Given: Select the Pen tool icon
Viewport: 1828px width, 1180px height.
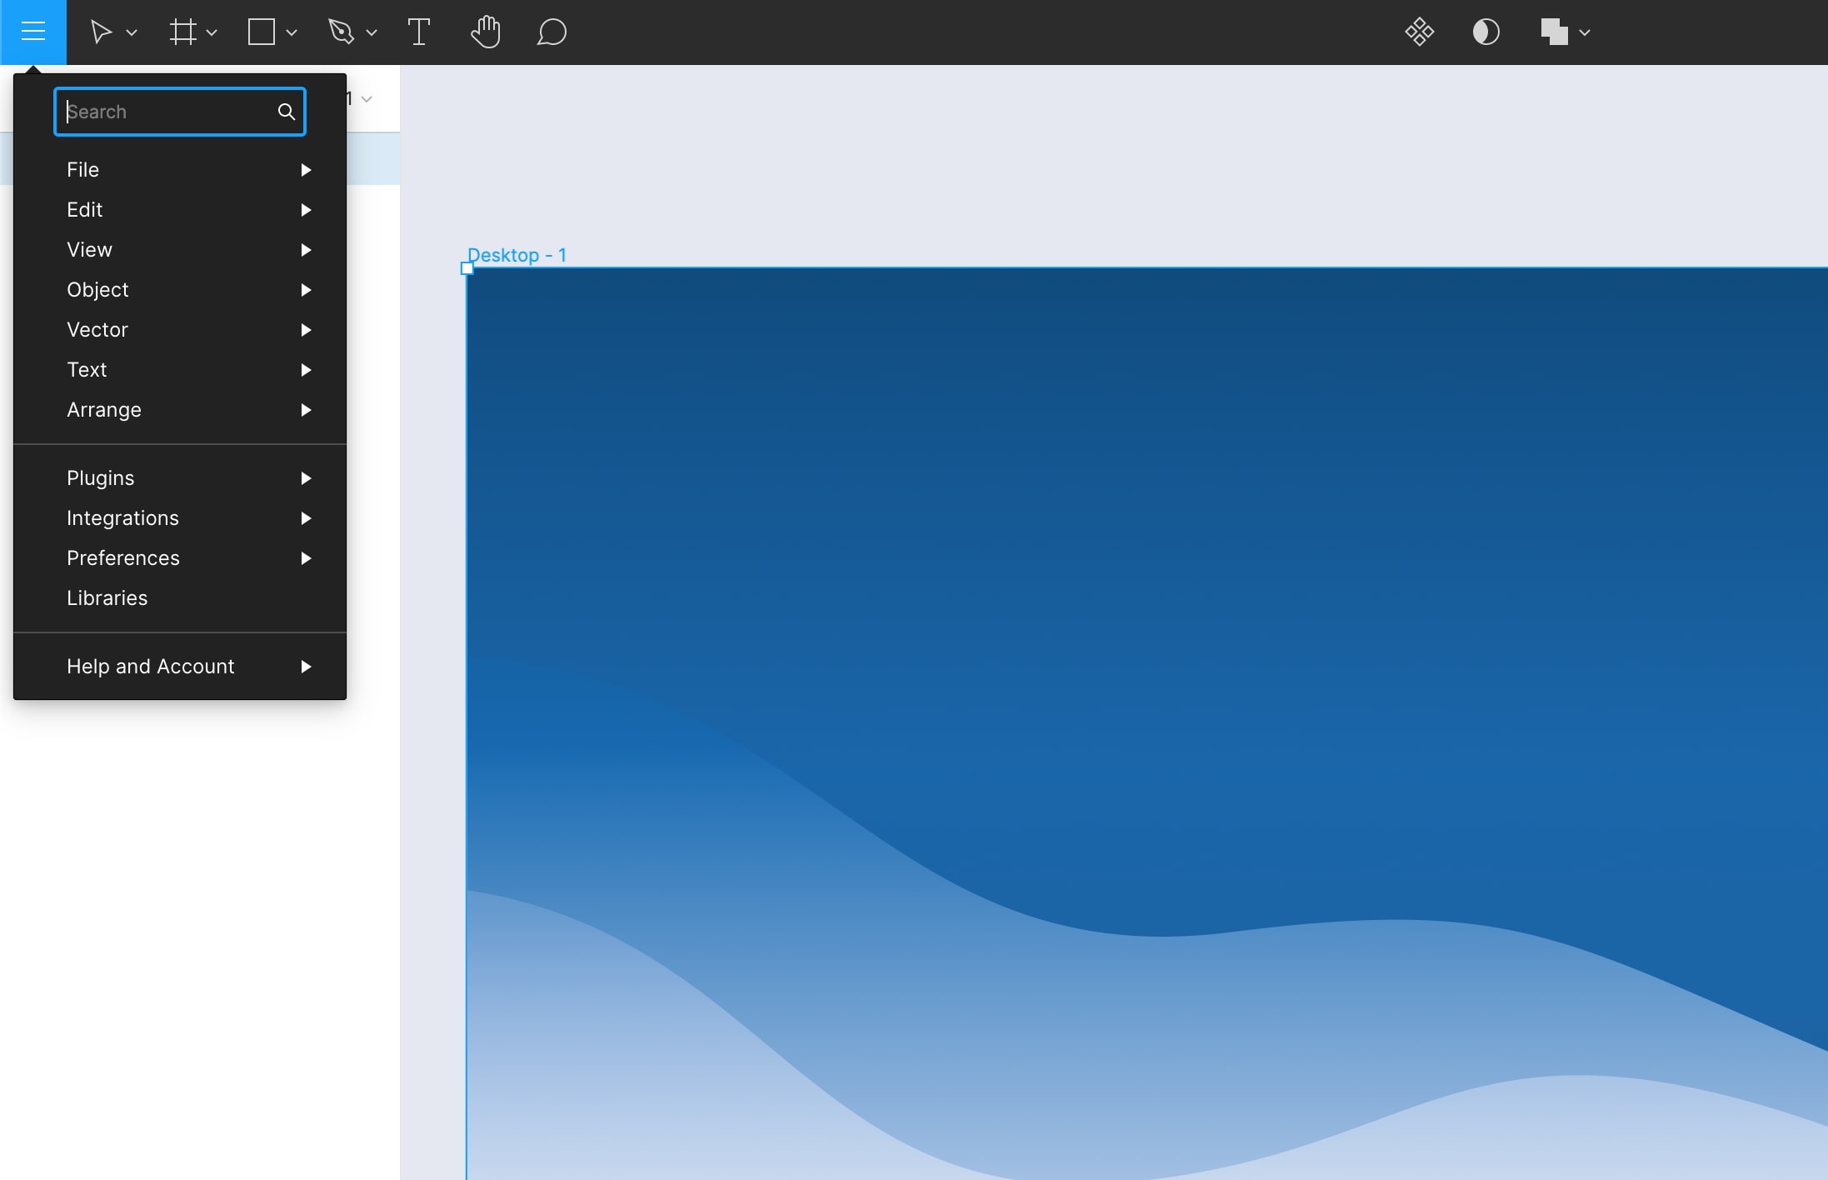Looking at the screenshot, I should [x=341, y=32].
